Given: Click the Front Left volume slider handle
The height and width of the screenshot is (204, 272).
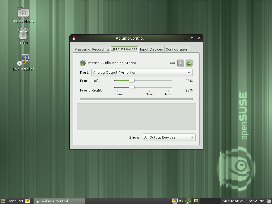Looking at the screenshot, I should tap(132, 81).
